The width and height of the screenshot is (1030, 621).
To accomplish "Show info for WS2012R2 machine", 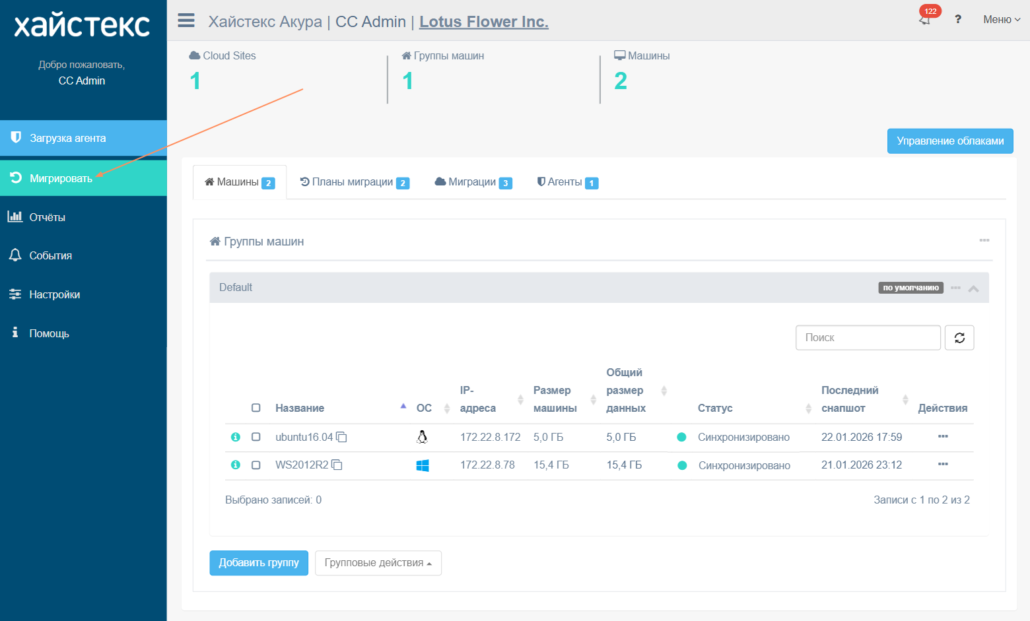I will point(235,465).
